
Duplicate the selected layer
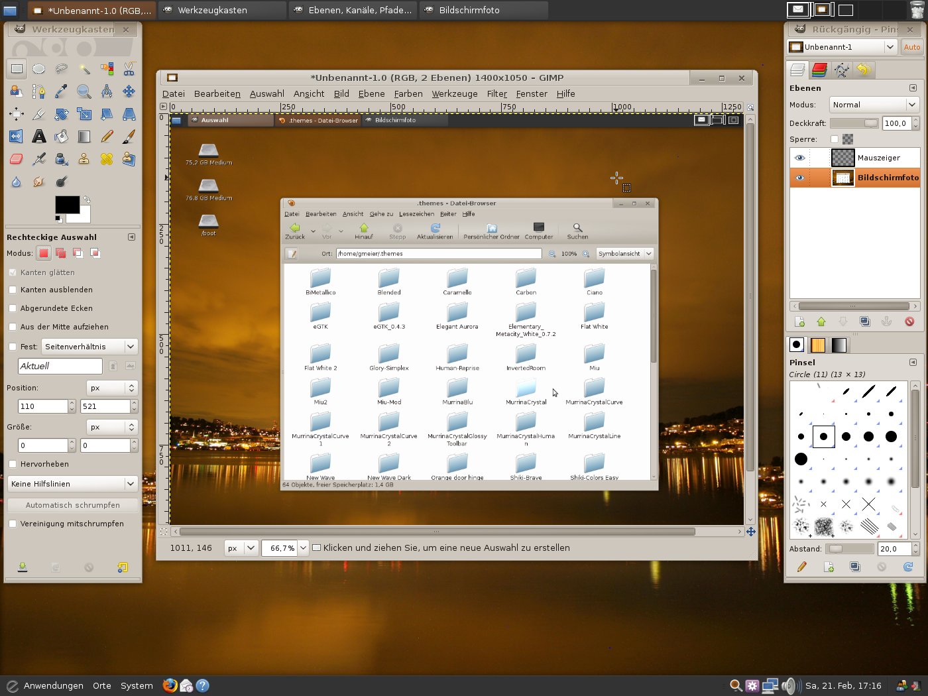pyautogui.click(x=865, y=321)
